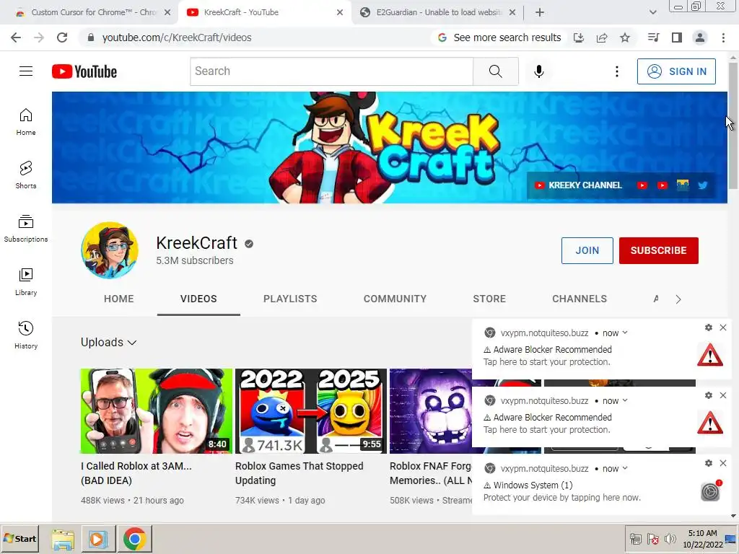Toggle Chrome side panel icon
Screen dimensions: 739x554
[x=677, y=38]
